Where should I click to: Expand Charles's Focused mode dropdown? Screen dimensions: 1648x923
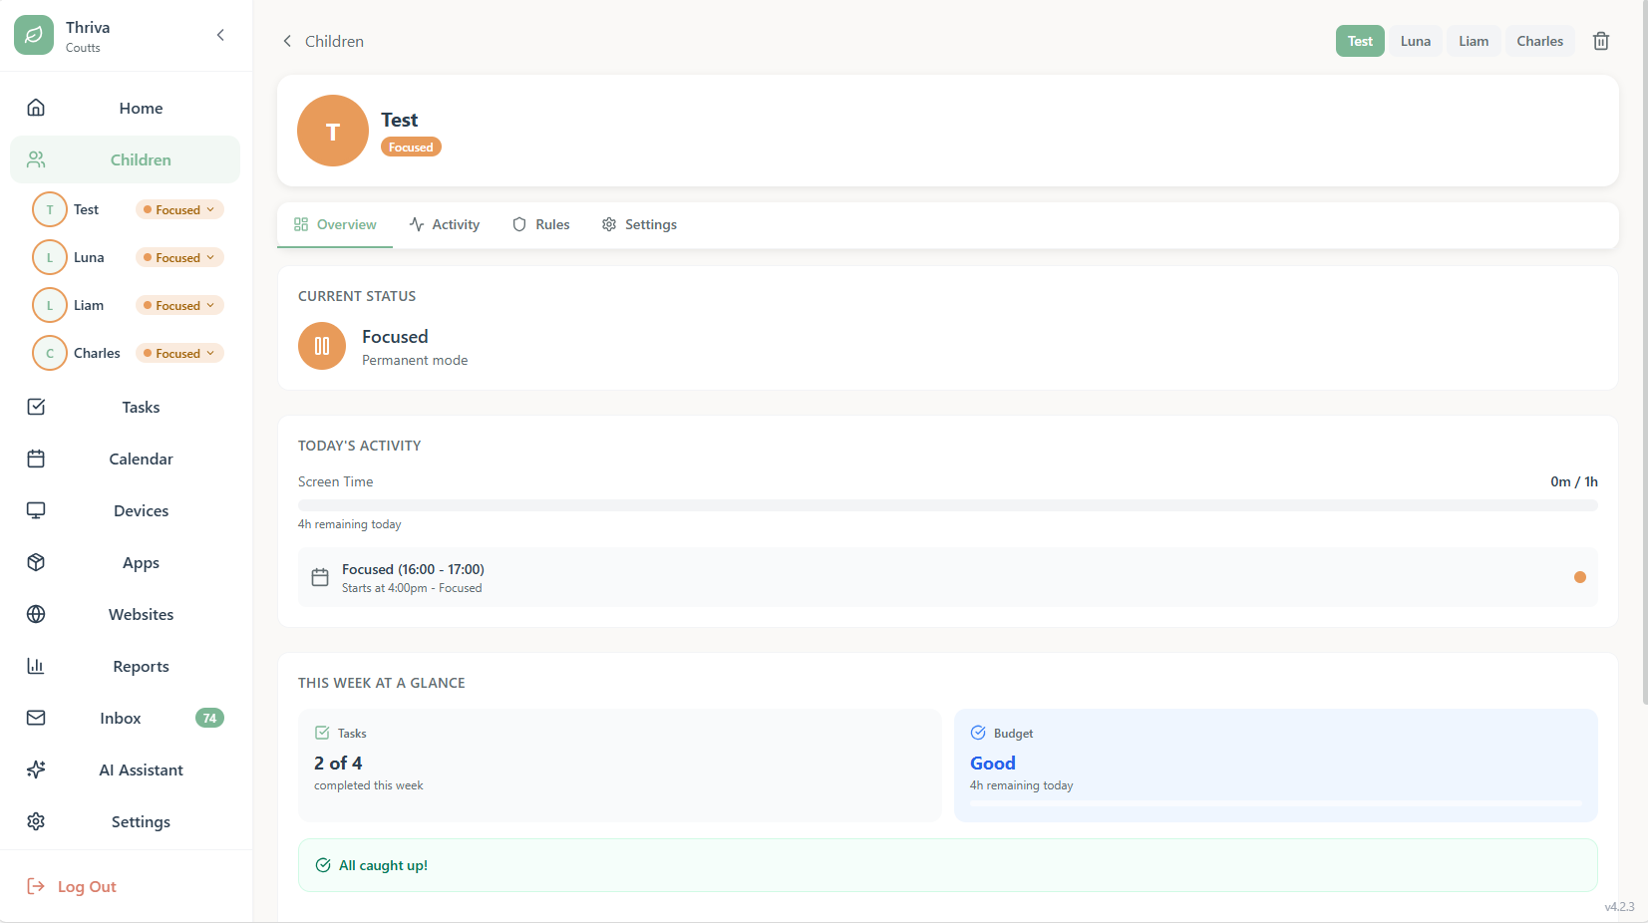tap(179, 353)
